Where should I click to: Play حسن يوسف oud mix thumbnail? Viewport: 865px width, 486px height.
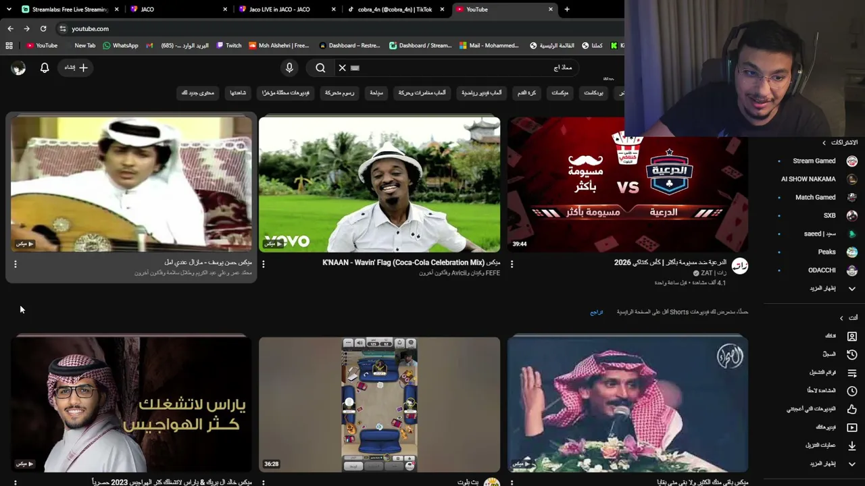click(x=131, y=184)
